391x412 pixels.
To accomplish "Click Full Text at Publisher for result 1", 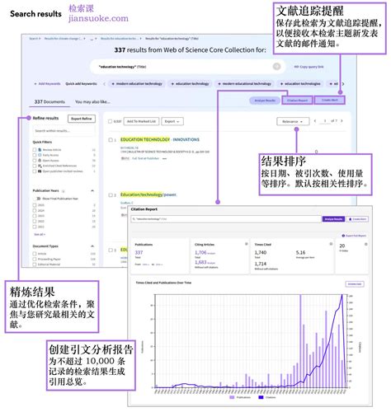I will pos(145,158).
